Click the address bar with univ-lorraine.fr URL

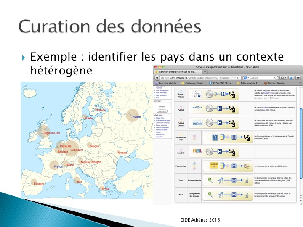pos(197,78)
